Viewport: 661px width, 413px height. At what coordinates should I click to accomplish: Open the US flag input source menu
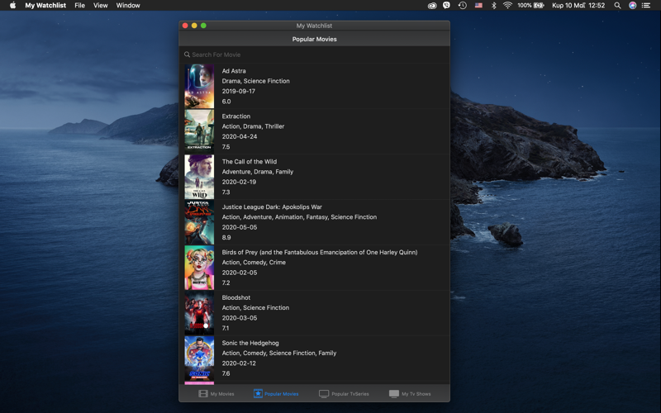point(478,6)
